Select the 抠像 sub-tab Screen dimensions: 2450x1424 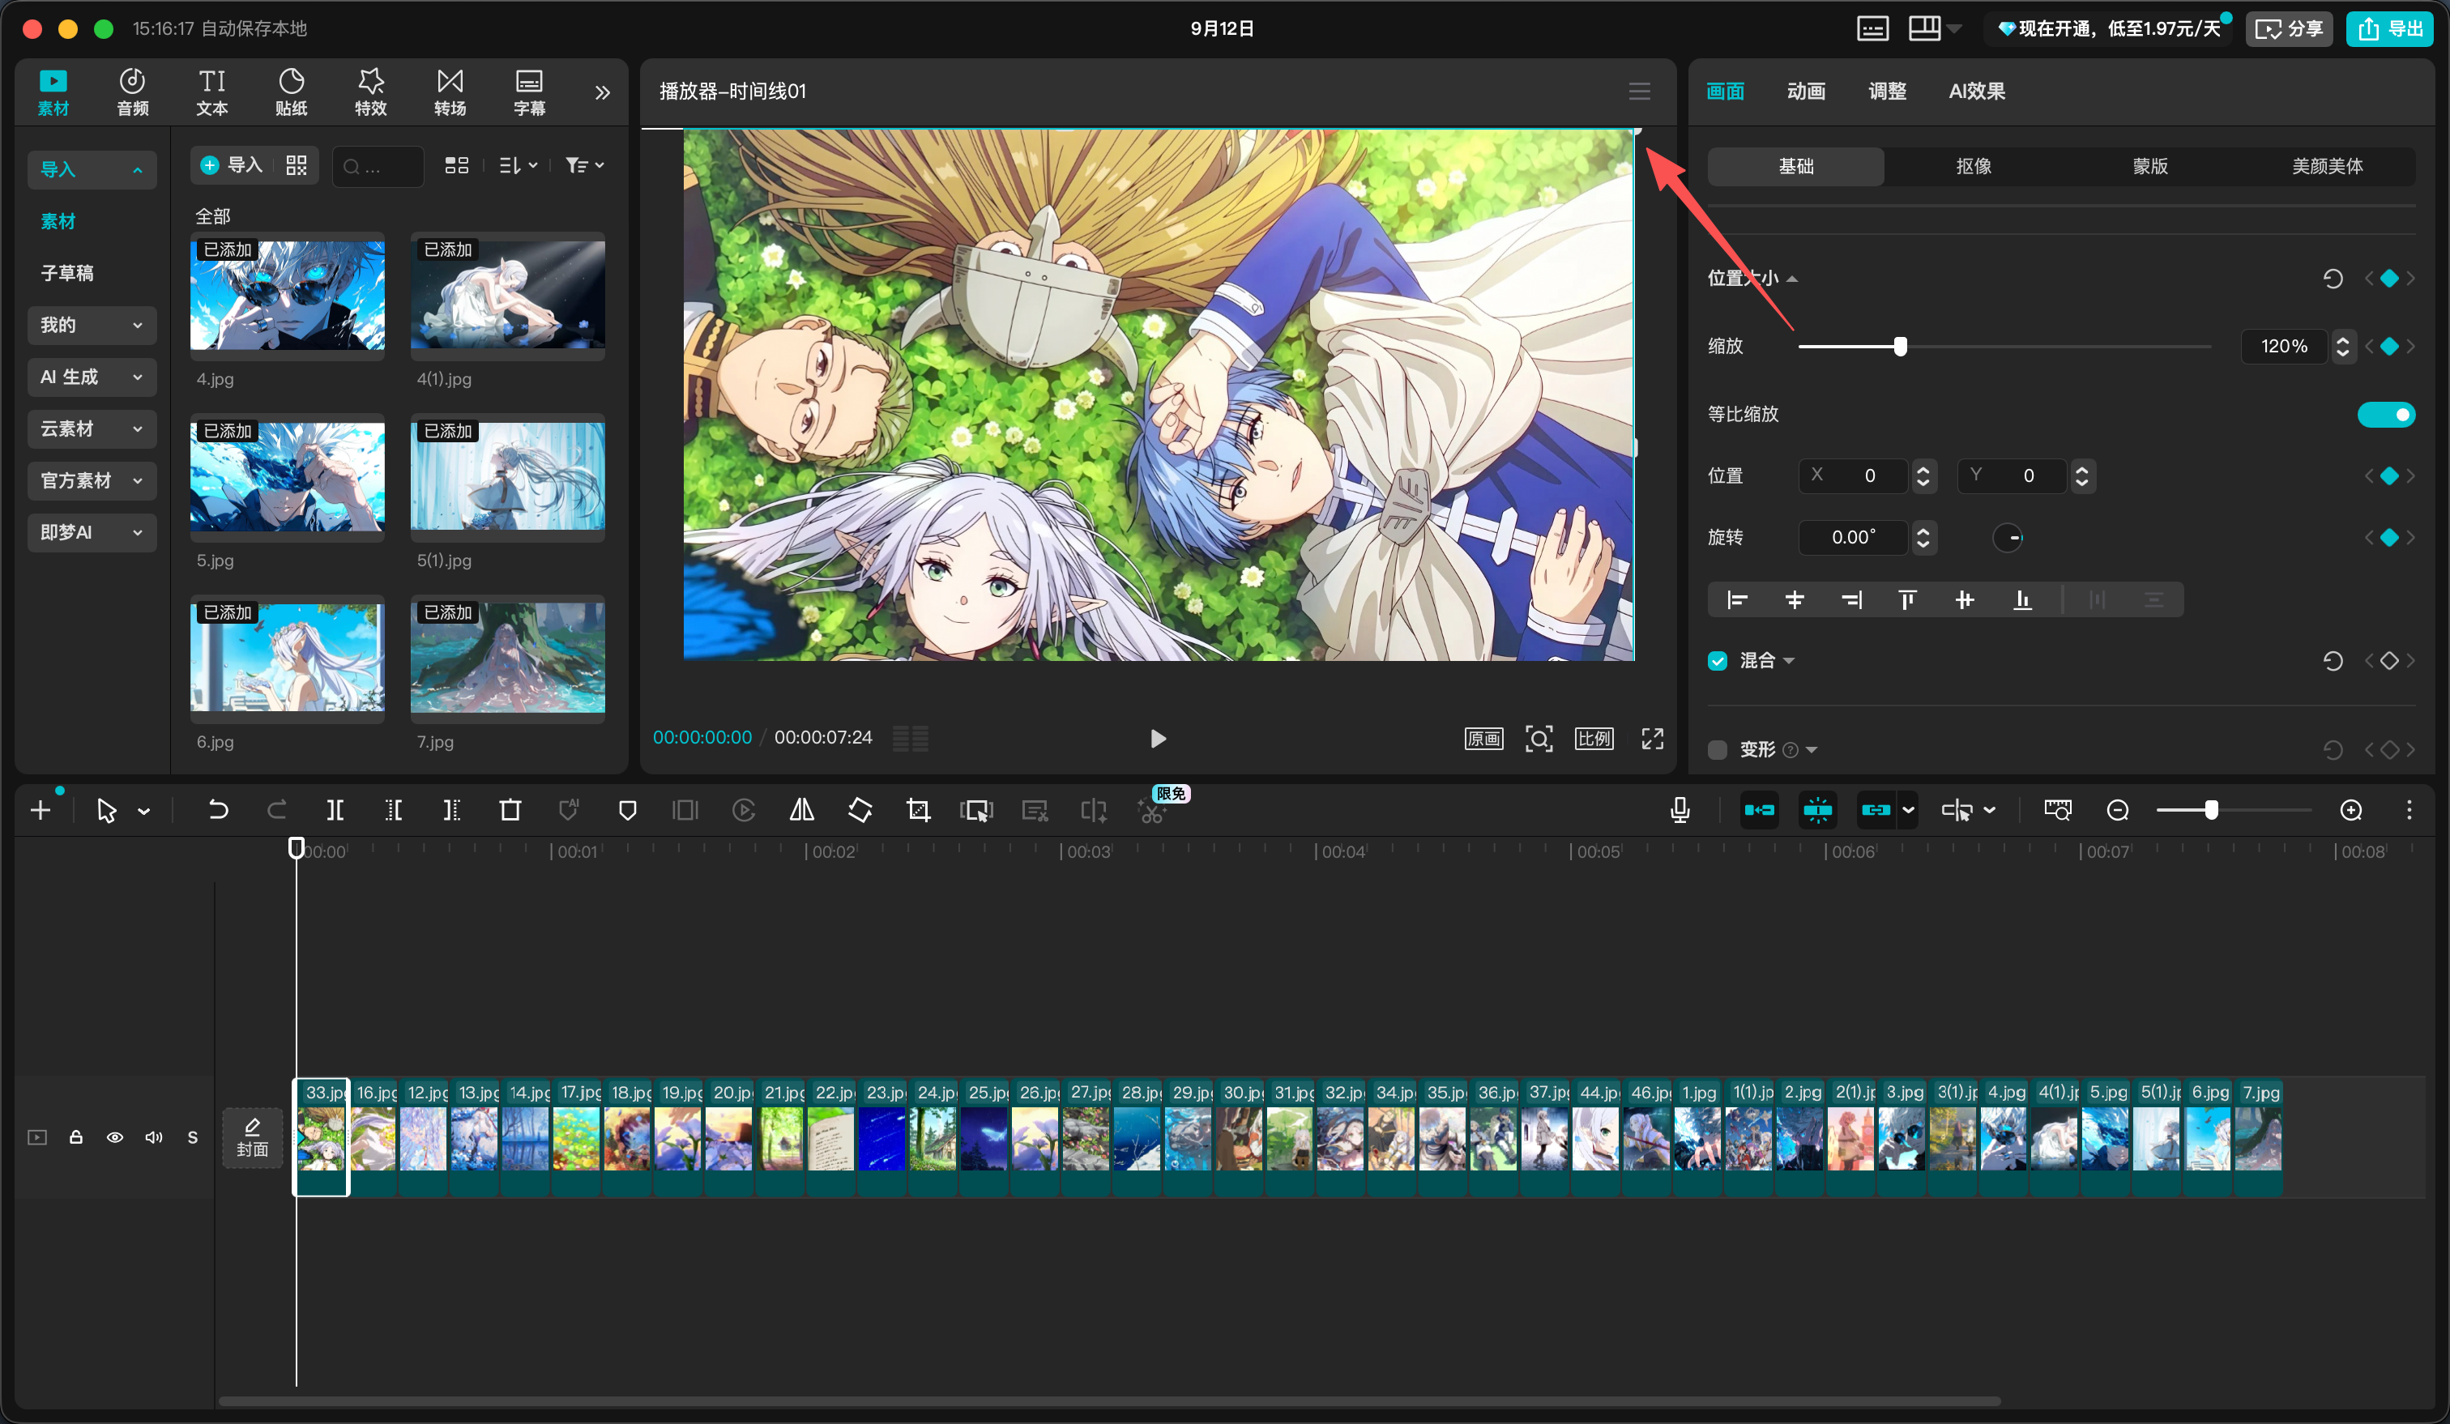[1974, 166]
